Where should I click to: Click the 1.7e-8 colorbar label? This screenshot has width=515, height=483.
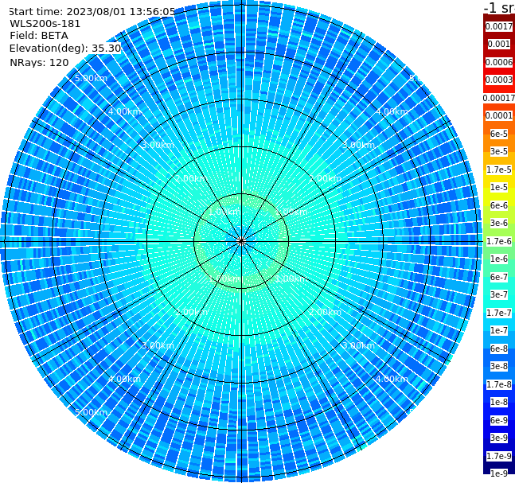tap(499, 384)
